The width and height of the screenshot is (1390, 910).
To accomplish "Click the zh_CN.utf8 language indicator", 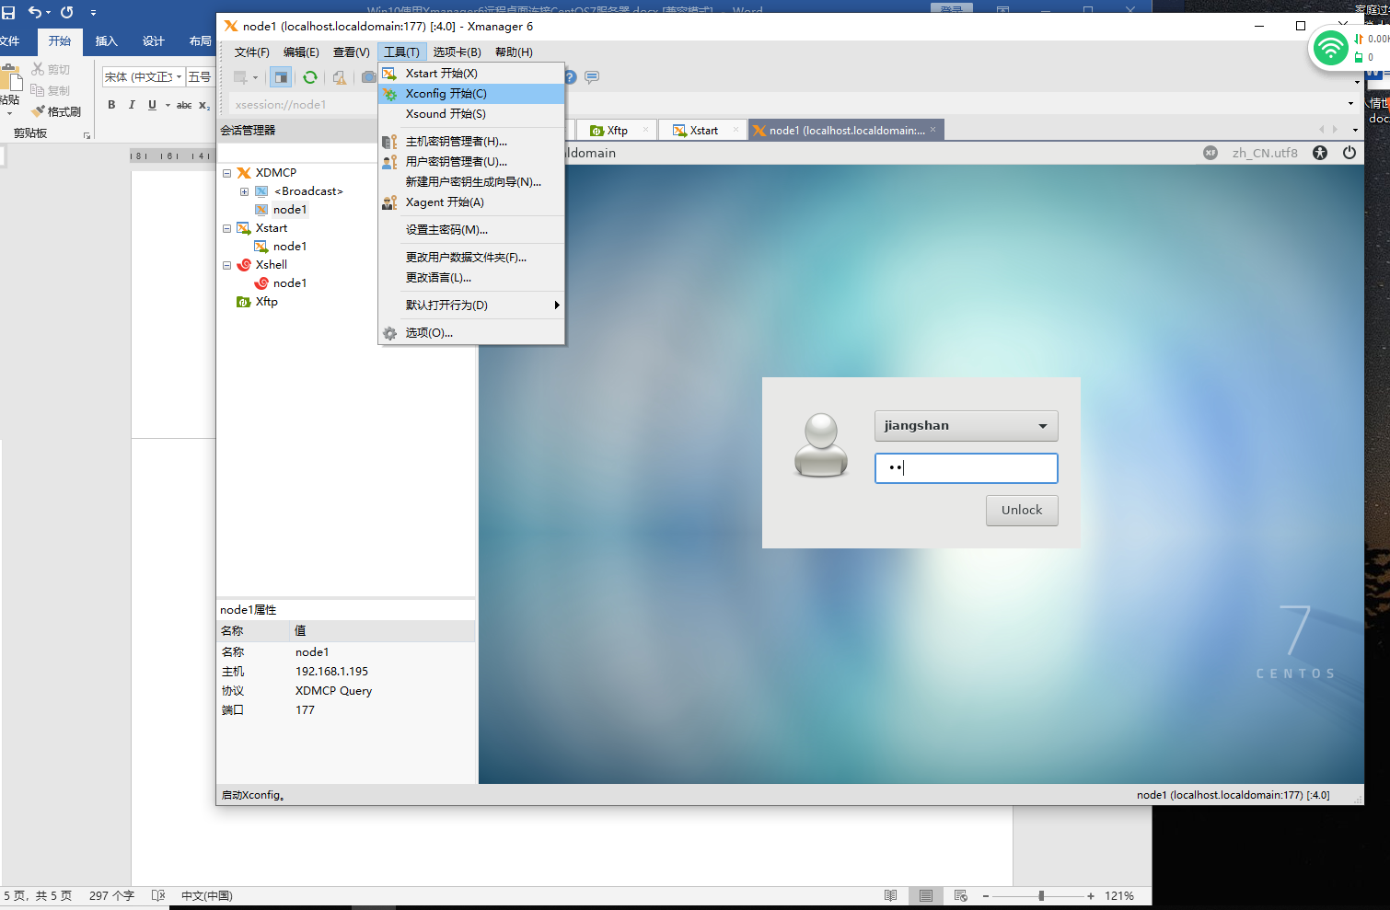I will coord(1265,153).
